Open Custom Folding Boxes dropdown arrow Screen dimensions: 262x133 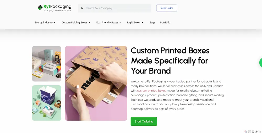point(89,22)
